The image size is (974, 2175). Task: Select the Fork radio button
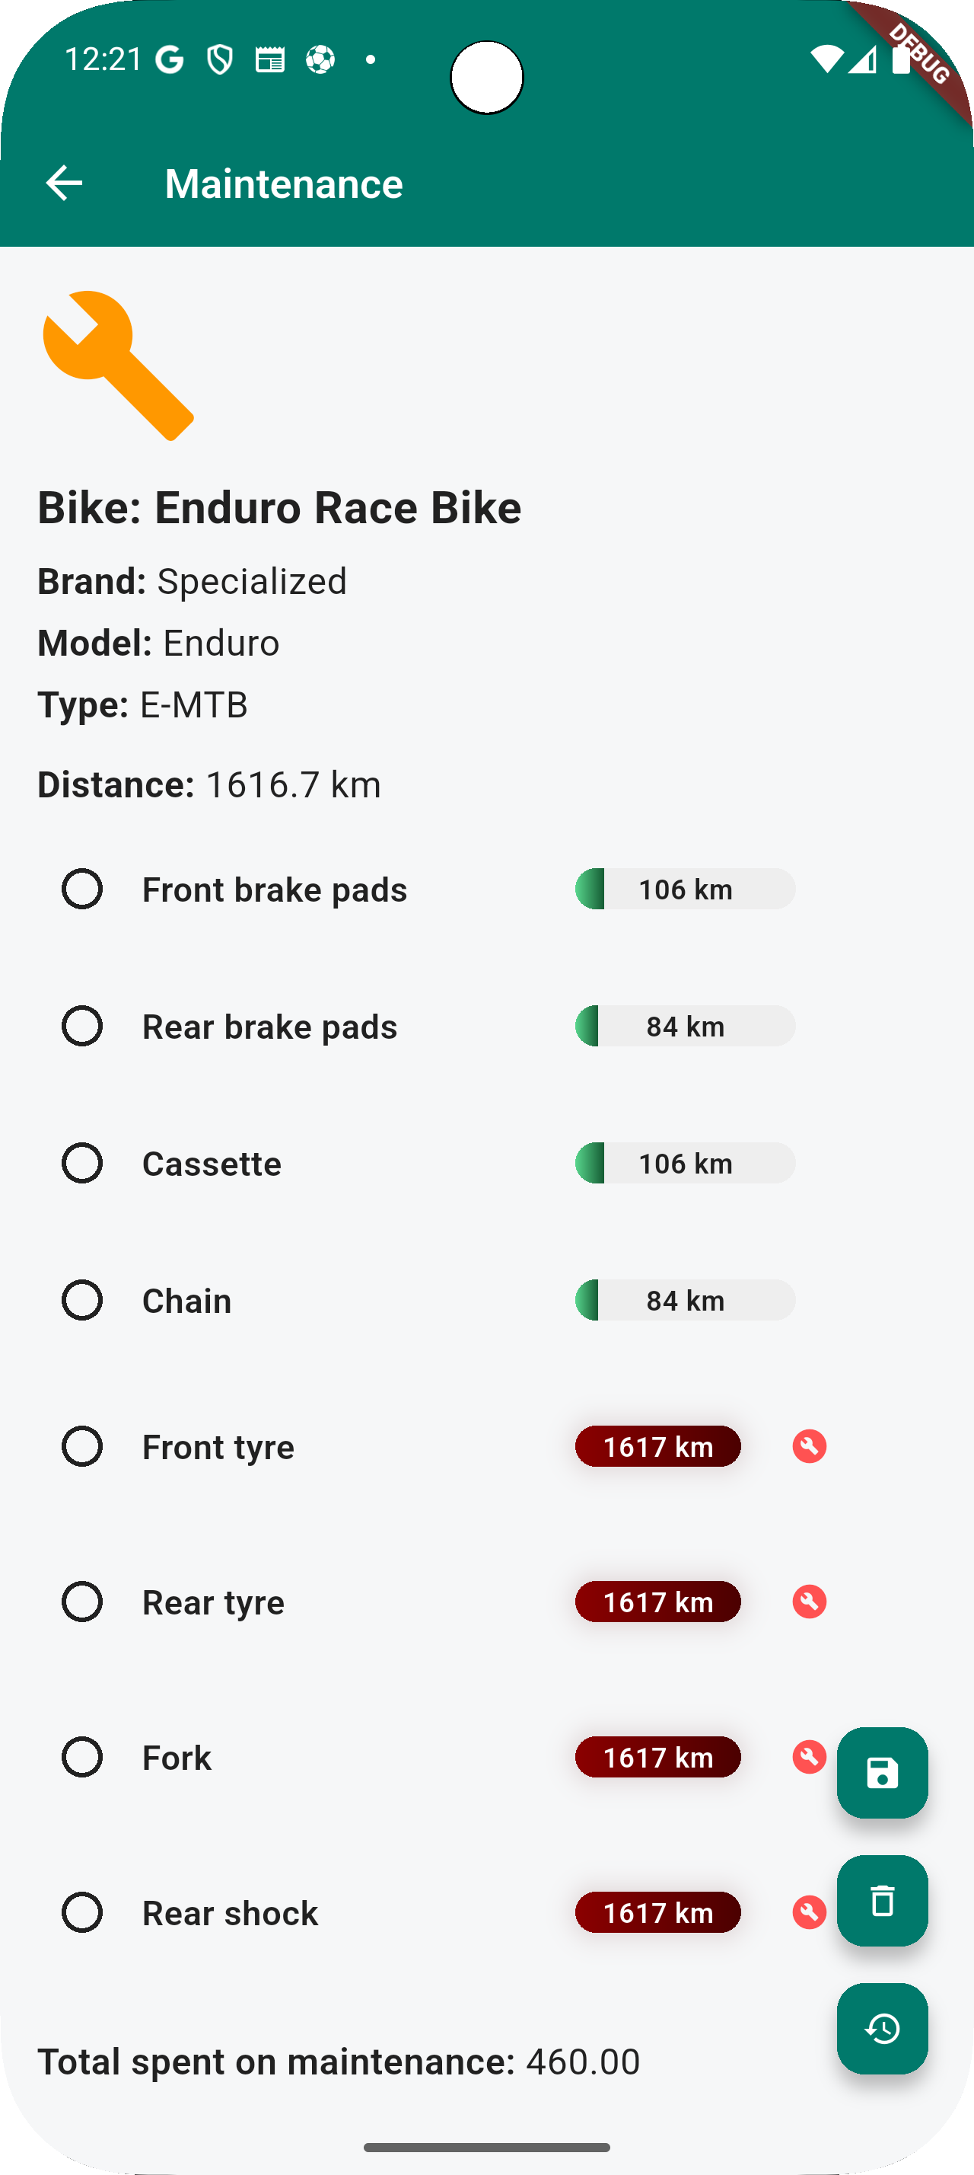click(81, 1757)
